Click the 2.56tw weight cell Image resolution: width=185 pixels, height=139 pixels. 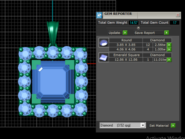pos(160,45)
